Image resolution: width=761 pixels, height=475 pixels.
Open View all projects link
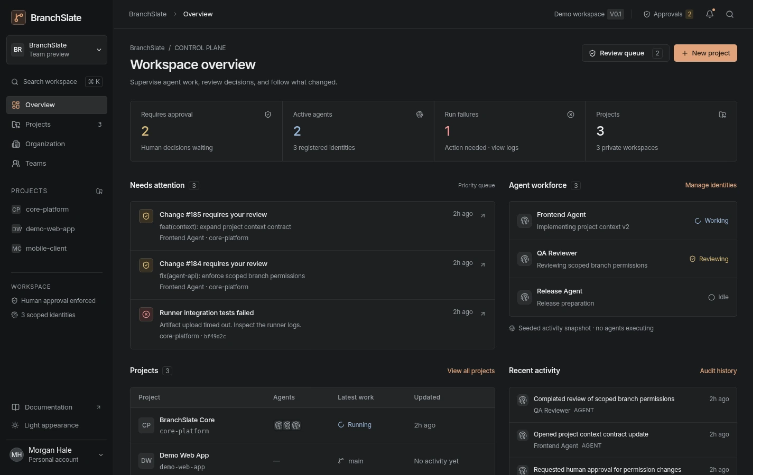point(471,371)
